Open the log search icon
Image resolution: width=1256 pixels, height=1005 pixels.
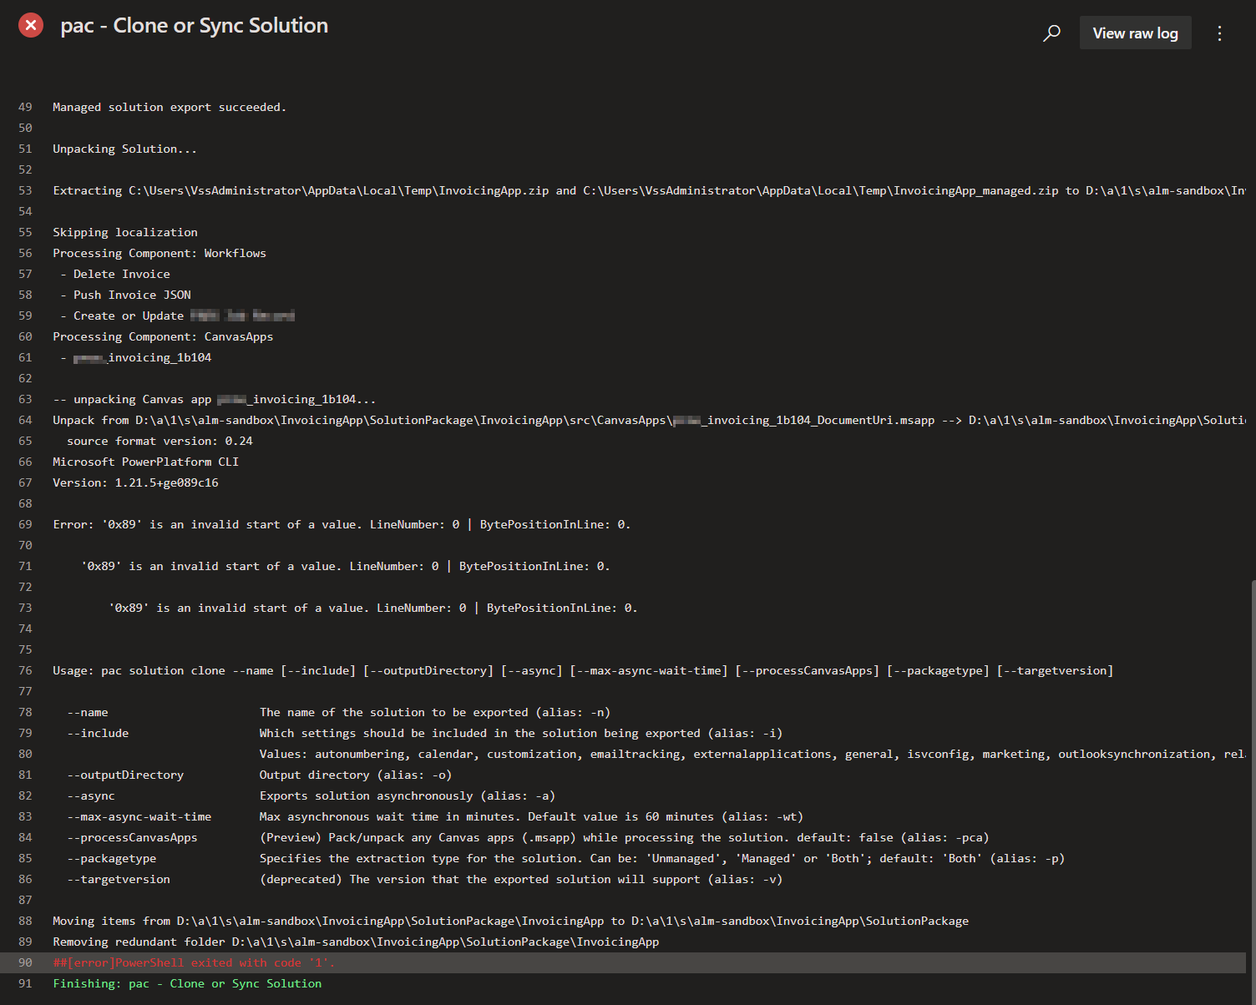pyautogui.click(x=1051, y=33)
